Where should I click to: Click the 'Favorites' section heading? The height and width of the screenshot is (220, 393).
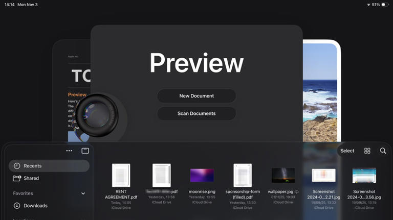(x=23, y=193)
